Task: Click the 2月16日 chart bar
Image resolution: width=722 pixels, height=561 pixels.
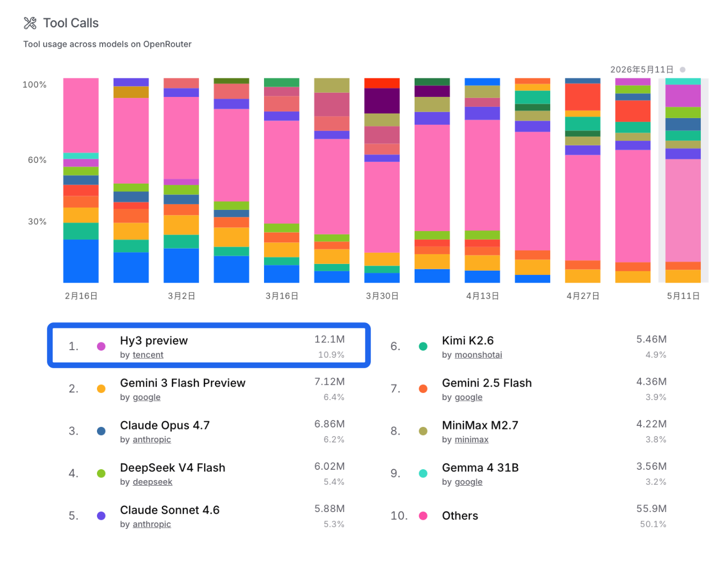Action: pos(81,180)
